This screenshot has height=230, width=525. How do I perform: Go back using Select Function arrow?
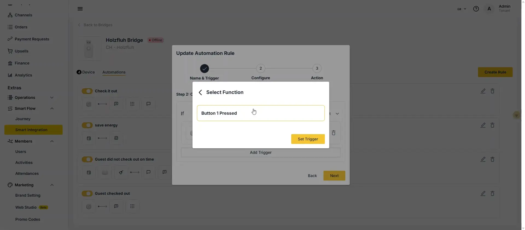point(200,92)
